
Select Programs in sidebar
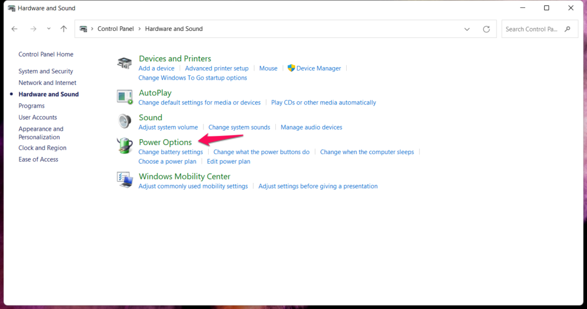coord(32,106)
